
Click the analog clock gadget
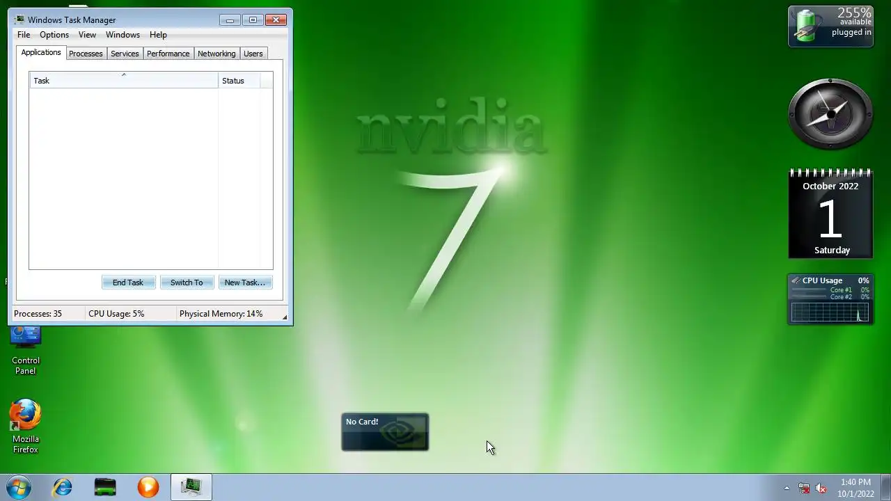830,113
